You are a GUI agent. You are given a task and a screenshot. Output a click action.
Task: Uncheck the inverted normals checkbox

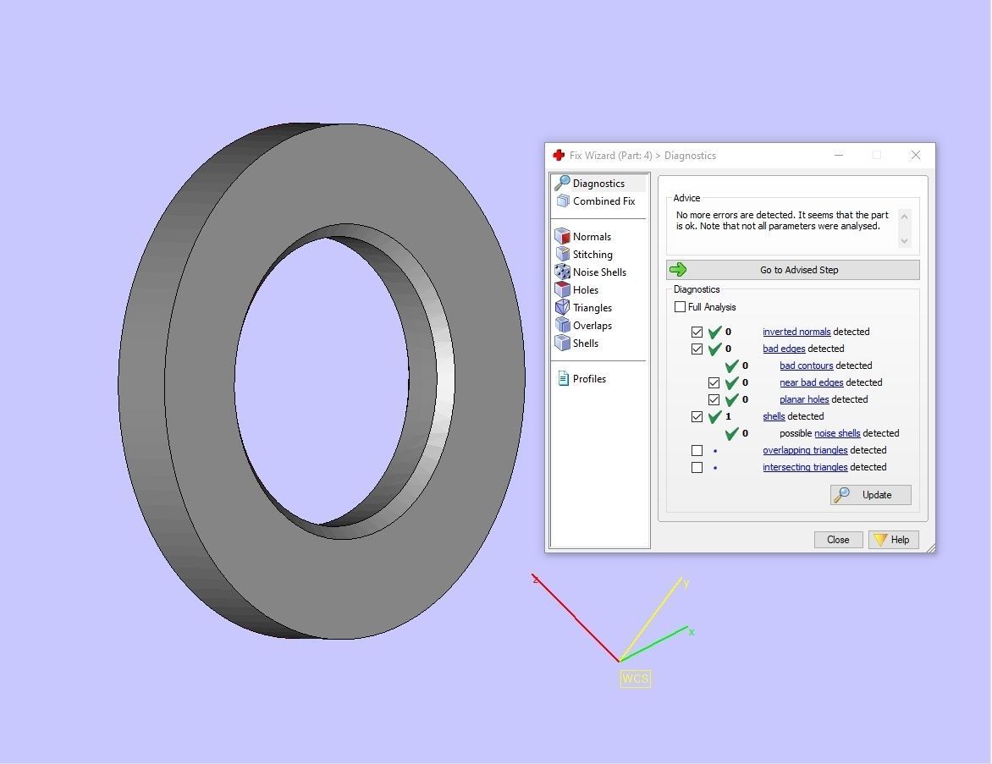(x=697, y=332)
